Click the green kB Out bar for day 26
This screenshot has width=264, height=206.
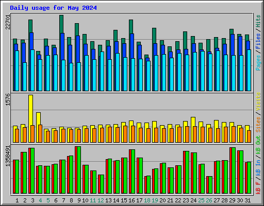coord(210,185)
